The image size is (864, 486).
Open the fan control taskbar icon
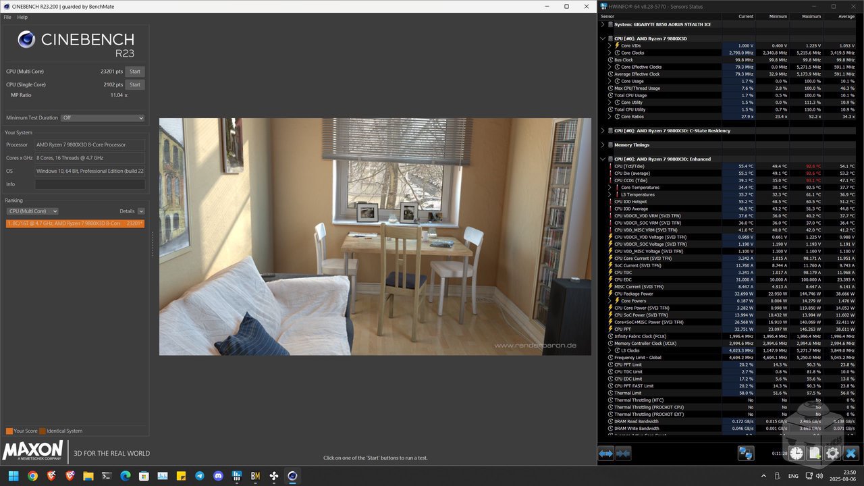274,476
